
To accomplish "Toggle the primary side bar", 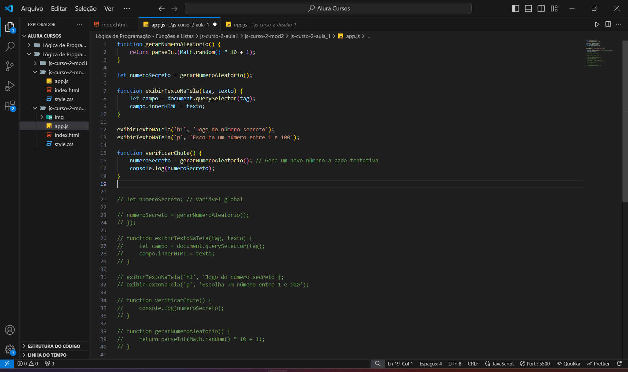I will click(x=515, y=8).
